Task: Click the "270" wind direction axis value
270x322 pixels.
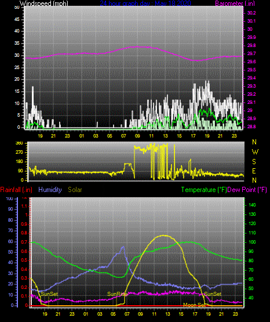Action: click(x=19, y=153)
